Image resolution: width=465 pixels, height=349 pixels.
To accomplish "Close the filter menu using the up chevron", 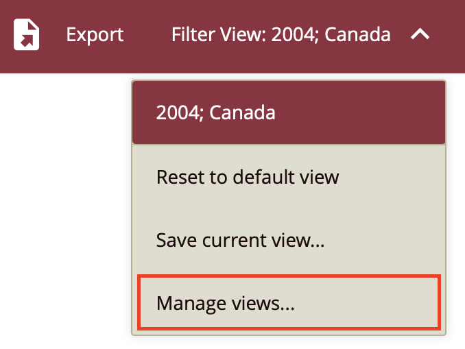I will 420,35.
